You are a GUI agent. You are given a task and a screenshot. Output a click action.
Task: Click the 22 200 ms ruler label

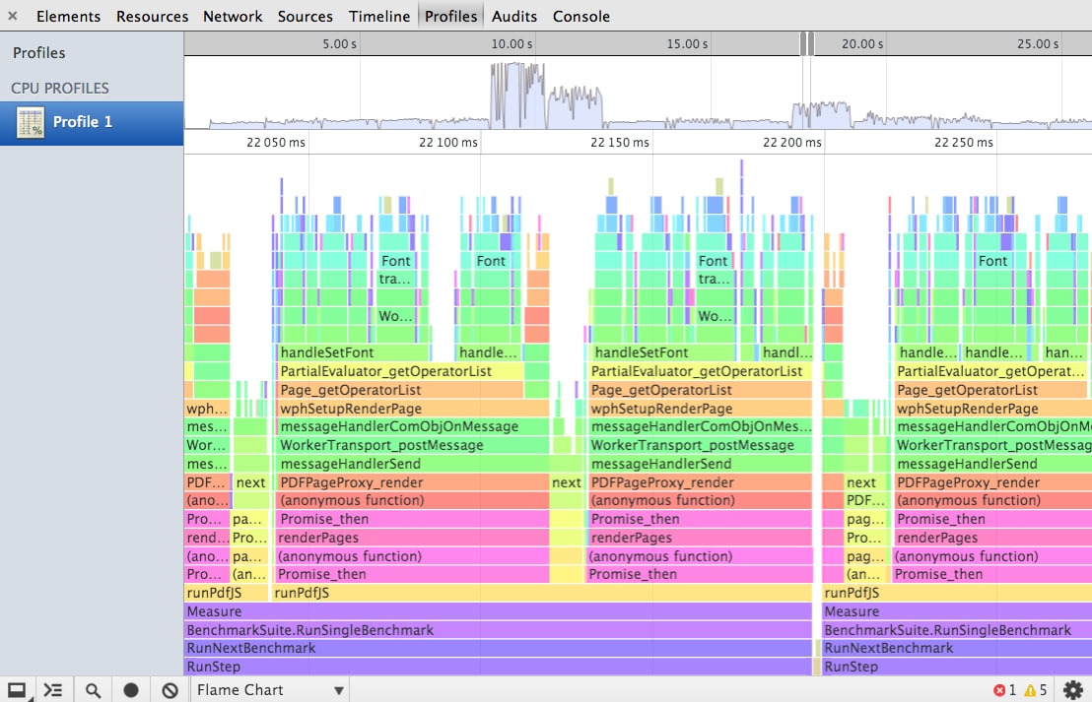(791, 143)
